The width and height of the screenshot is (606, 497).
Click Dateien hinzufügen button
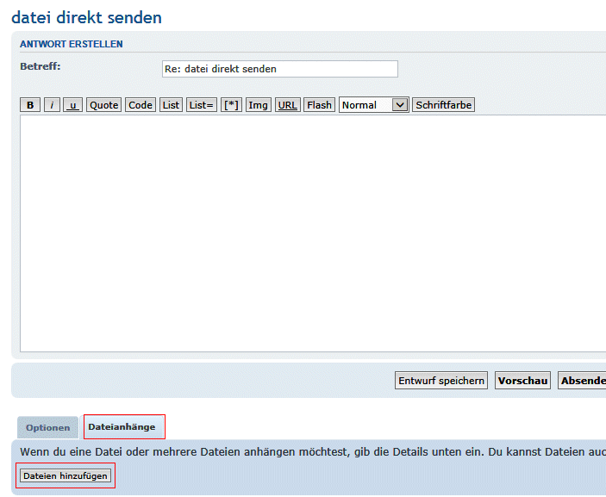click(66, 475)
